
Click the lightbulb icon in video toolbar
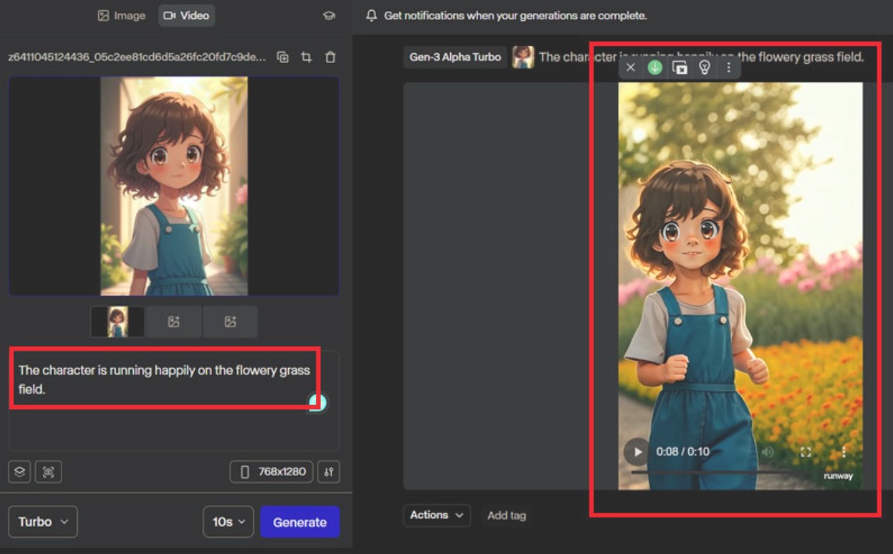tap(705, 68)
